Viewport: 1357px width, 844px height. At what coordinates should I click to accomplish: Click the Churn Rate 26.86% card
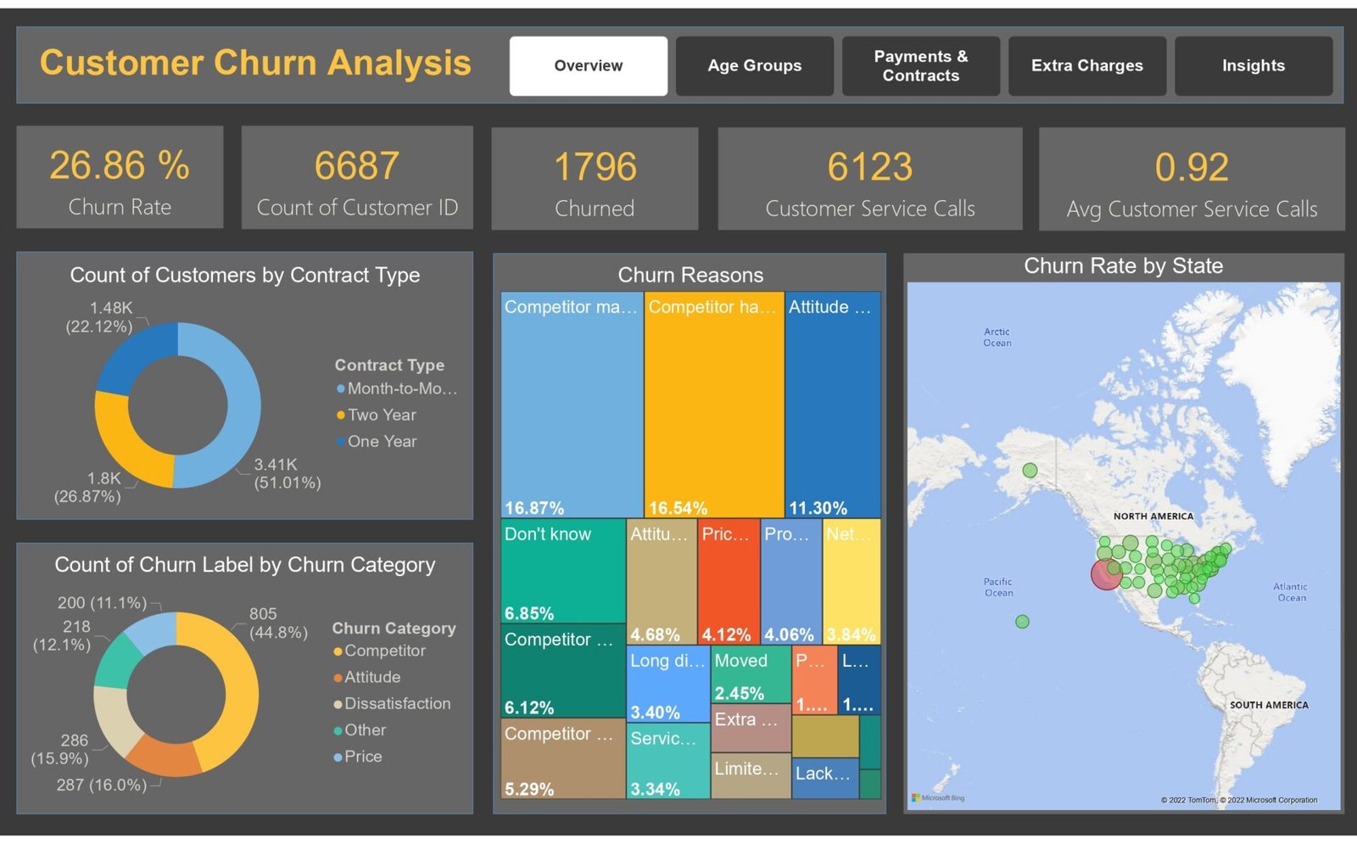tap(120, 177)
